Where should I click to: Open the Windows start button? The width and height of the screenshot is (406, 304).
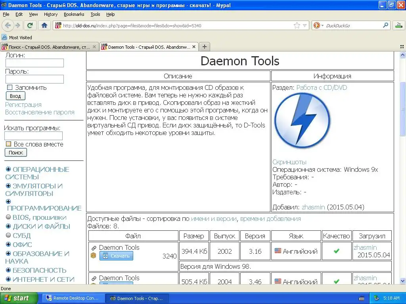click(19, 298)
